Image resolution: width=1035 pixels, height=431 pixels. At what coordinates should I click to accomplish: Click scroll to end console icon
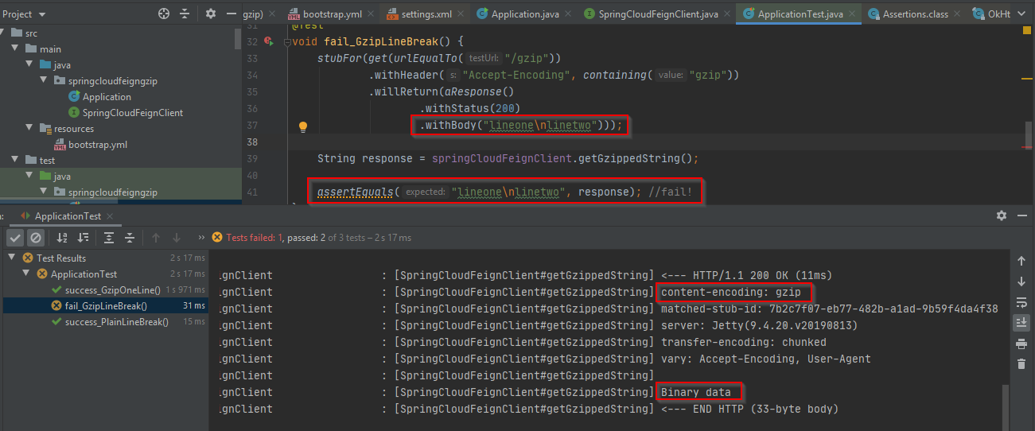[1021, 322]
